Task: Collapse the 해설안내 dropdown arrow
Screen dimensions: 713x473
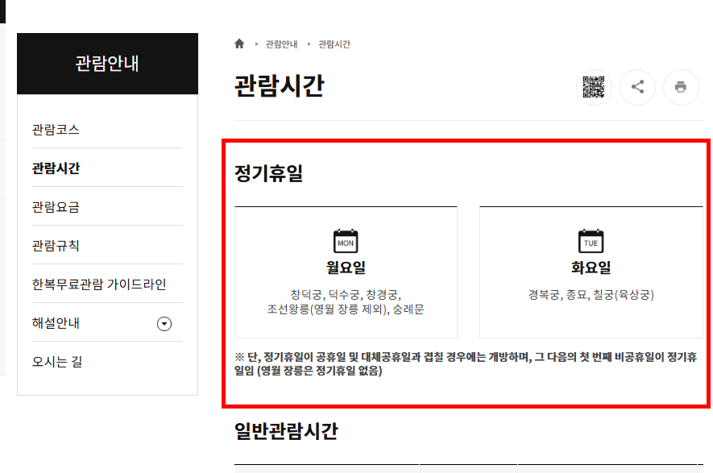Action: pyautogui.click(x=163, y=323)
